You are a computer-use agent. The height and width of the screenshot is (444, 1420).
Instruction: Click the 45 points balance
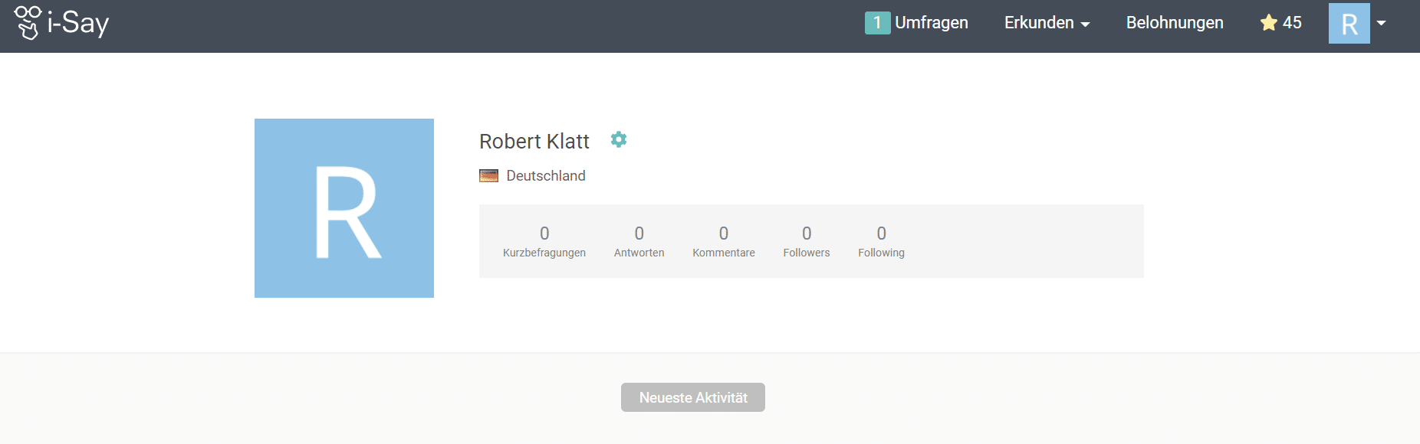tap(1292, 23)
